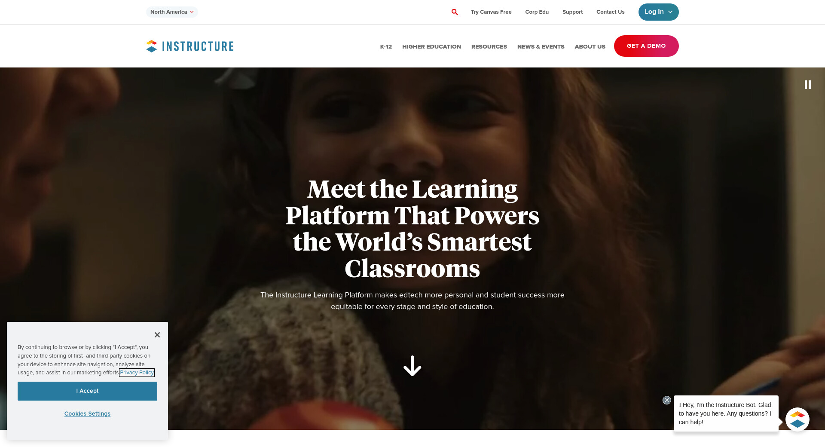825x447 pixels.
Task: Open the K-12 menu
Action: coord(386,46)
